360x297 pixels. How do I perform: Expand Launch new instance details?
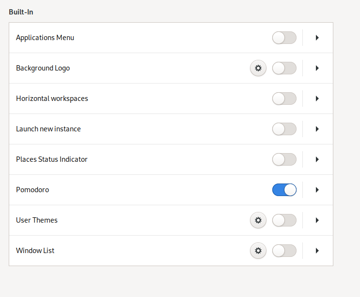[x=317, y=129]
